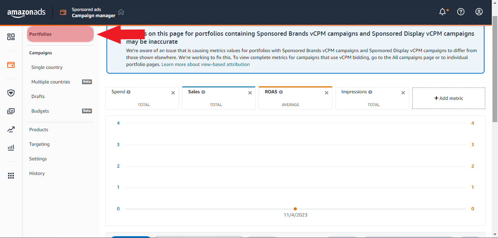
Task: Open notifications bell
Action: tap(443, 12)
